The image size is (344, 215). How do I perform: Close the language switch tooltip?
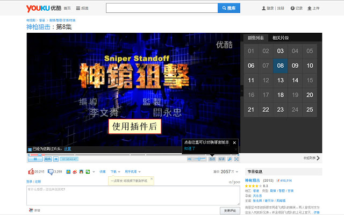(x=234, y=142)
